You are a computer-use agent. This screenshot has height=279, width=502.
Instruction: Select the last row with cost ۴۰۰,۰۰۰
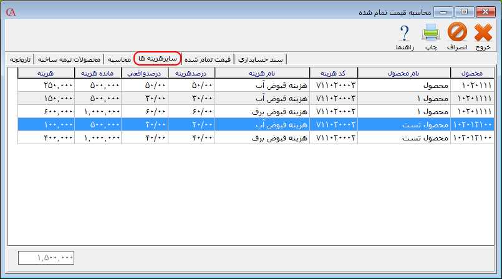click(249, 137)
